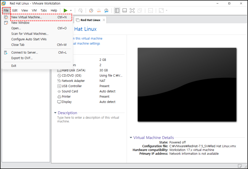Click the VM screen preview thumbnail
248x169 pixels.
coord(187,84)
